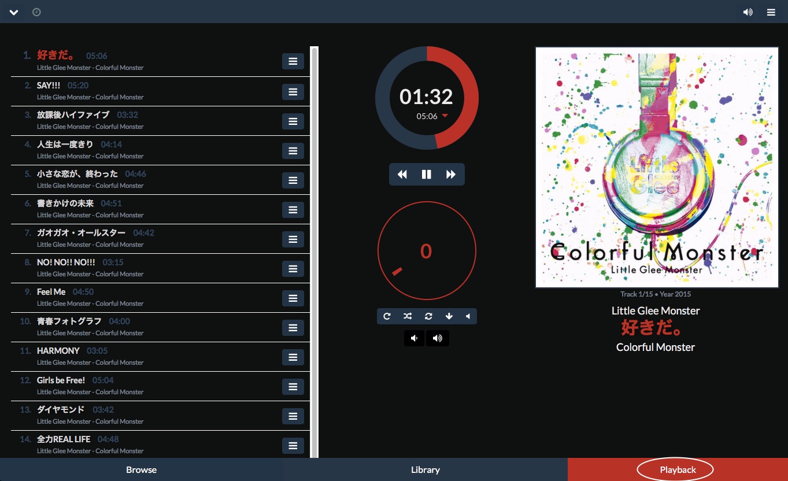
Task: Open the hamburger menu in top-right corner
Action: [772, 12]
